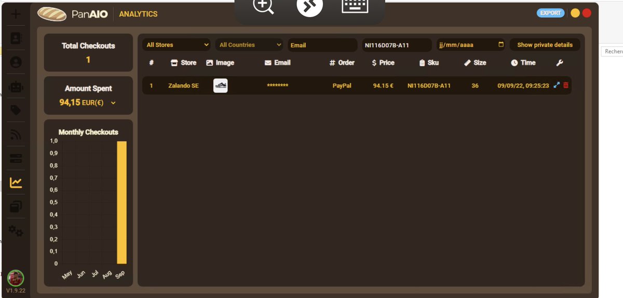This screenshot has width=623, height=298.
Task: Click the sneaker thumbnail in row 1
Action: (x=221, y=86)
